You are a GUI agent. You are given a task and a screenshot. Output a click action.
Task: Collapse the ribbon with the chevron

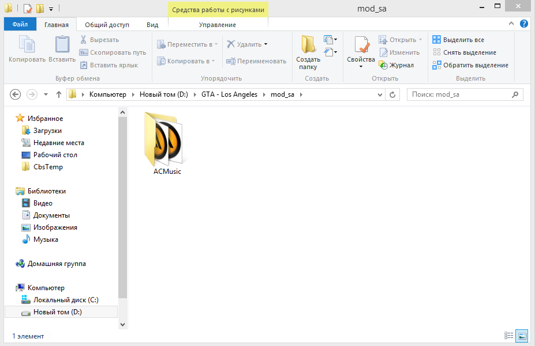coord(511,24)
